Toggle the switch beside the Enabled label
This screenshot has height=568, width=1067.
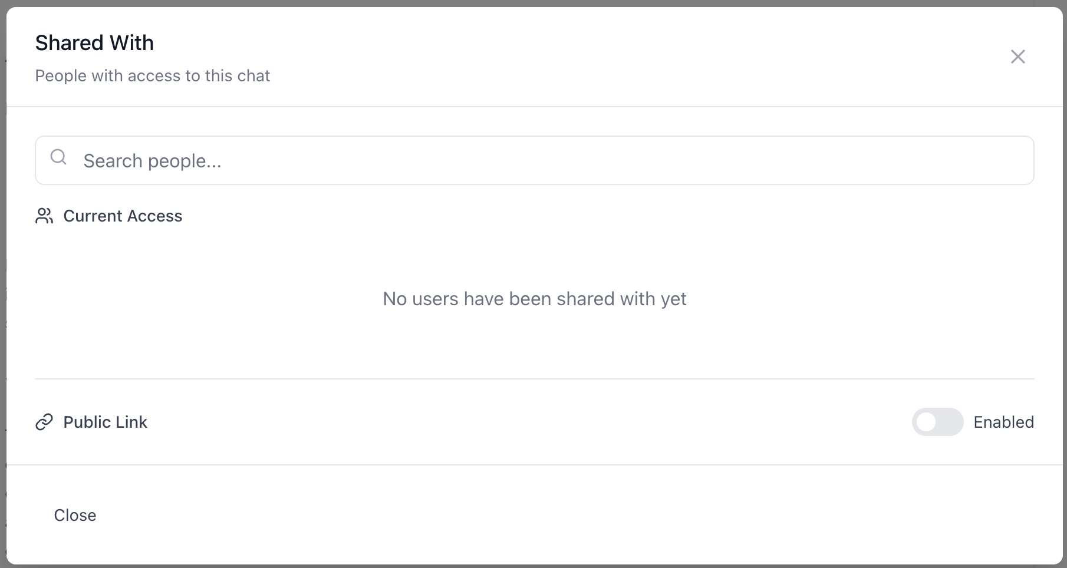(x=937, y=422)
